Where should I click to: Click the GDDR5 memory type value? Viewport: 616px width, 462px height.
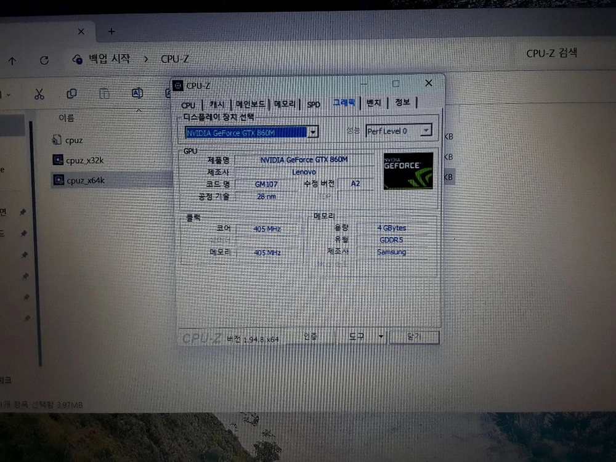[391, 240]
